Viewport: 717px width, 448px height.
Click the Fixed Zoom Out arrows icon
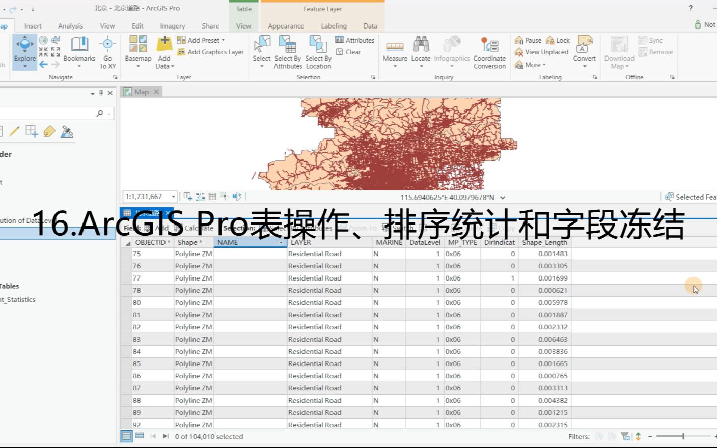click(x=56, y=52)
